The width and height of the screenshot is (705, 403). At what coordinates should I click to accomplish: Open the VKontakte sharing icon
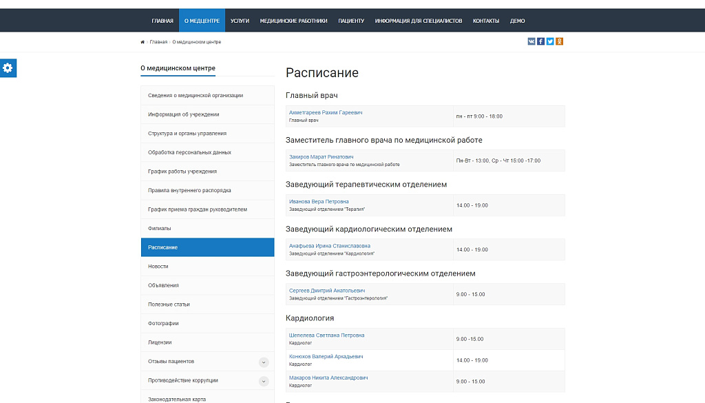tap(531, 41)
